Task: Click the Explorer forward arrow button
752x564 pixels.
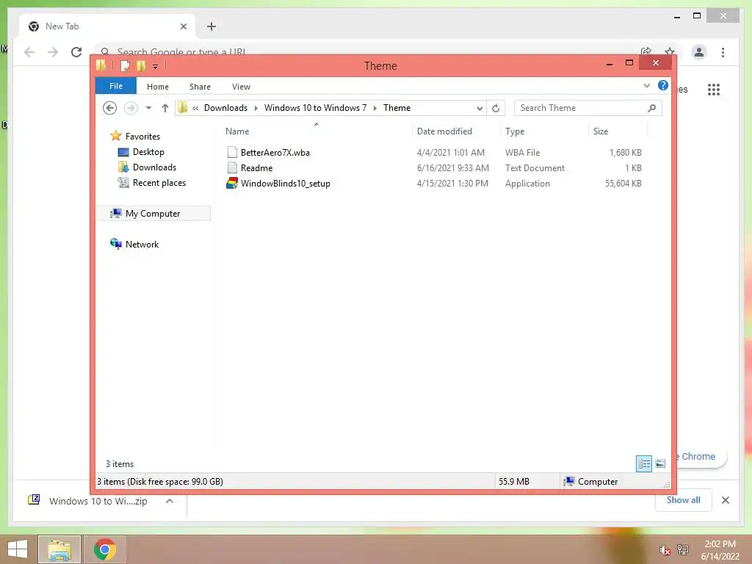Action: pos(131,108)
